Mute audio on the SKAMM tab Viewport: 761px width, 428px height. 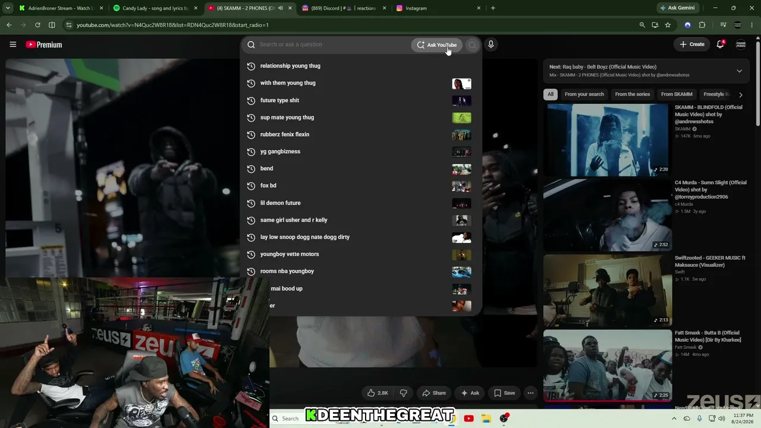coord(281,8)
